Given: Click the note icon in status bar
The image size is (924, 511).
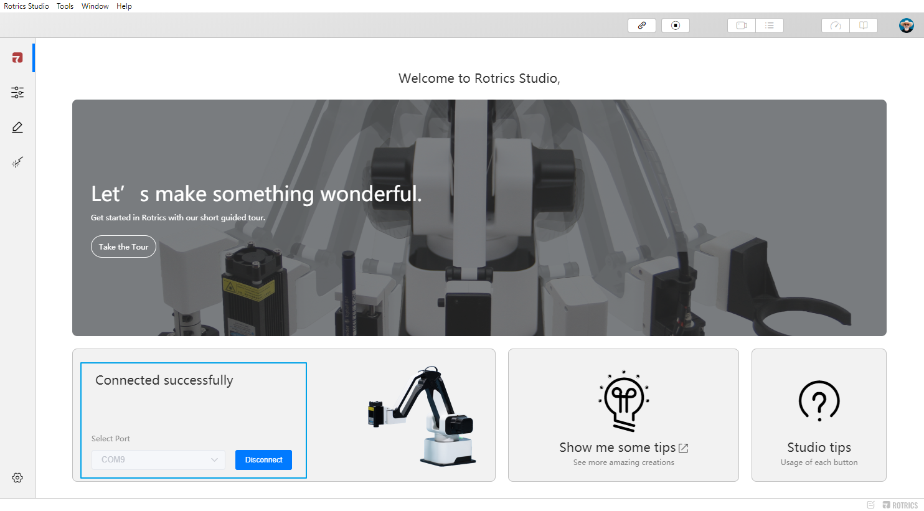Looking at the screenshot, I should (871, 505).
